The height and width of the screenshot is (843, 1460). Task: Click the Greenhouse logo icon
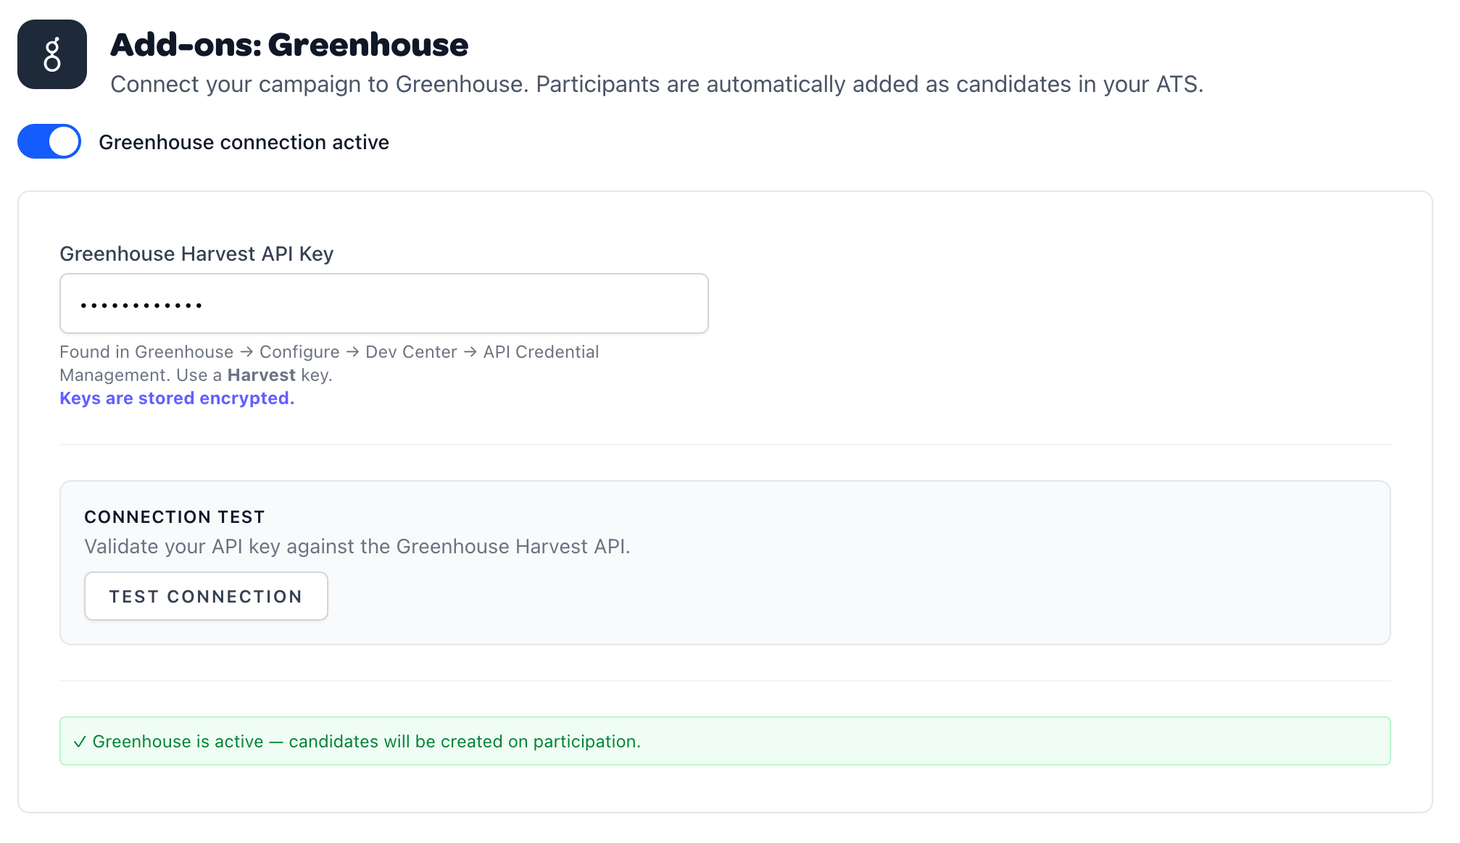coord(52,54)
